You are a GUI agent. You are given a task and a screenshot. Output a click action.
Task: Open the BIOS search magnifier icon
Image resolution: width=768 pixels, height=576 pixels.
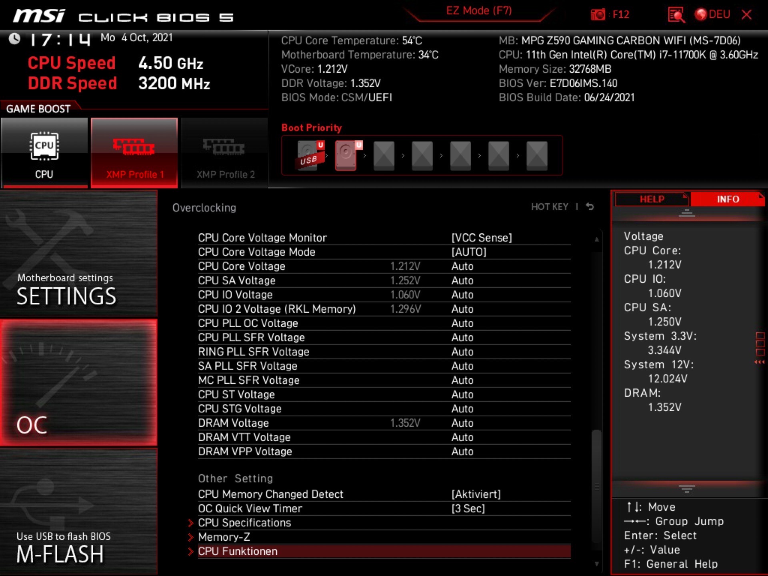click(676, 15)
